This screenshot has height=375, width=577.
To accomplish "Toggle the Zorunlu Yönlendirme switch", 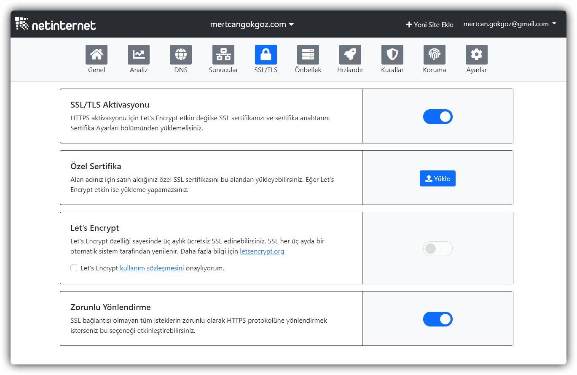I will [x=438, y=319].
